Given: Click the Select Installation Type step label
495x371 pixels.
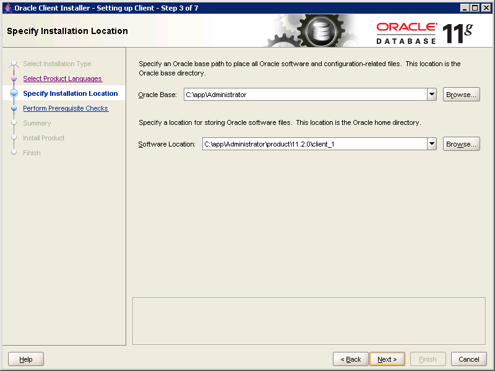Looking at the screenshot, I should (57, 64).
